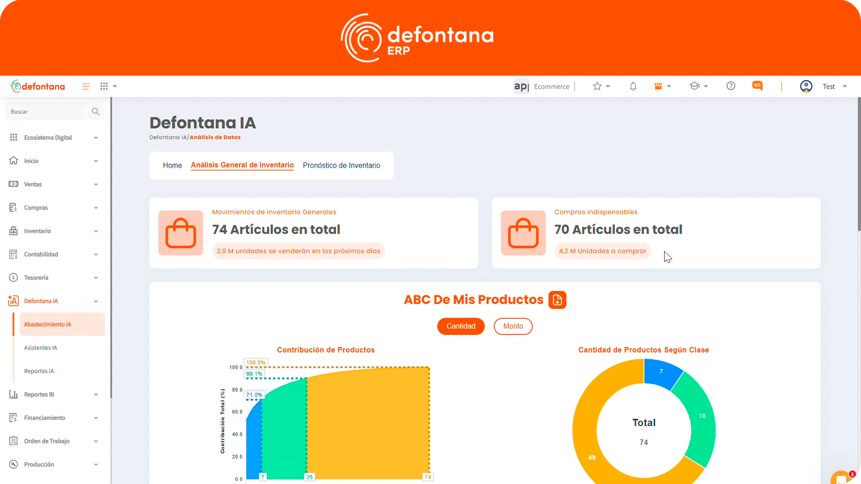Expand the Ecosistema Digital menu arrow
The image size is (861, 484).
[x=96, y=138]
